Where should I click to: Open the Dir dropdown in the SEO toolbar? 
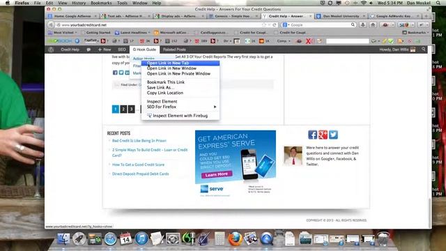point(227,41)
